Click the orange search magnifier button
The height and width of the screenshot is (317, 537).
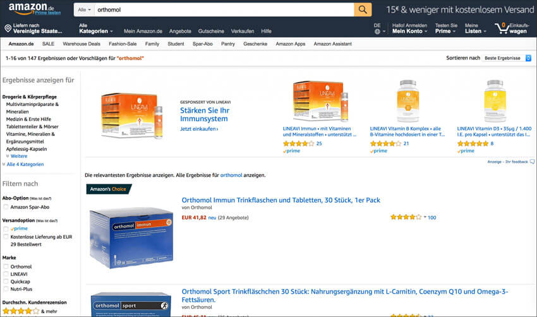363,9
